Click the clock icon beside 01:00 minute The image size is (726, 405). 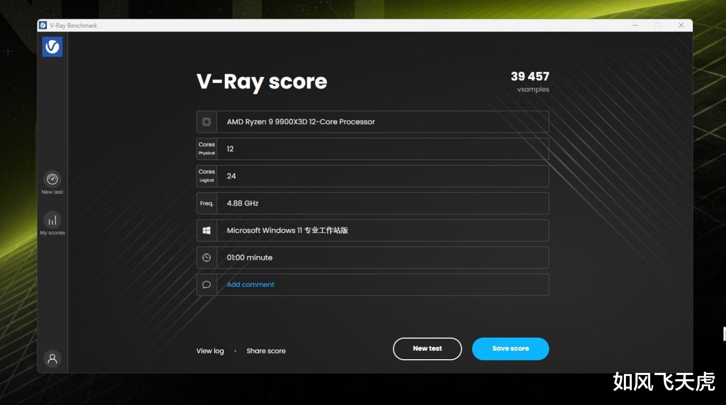[x=206, y=258]
